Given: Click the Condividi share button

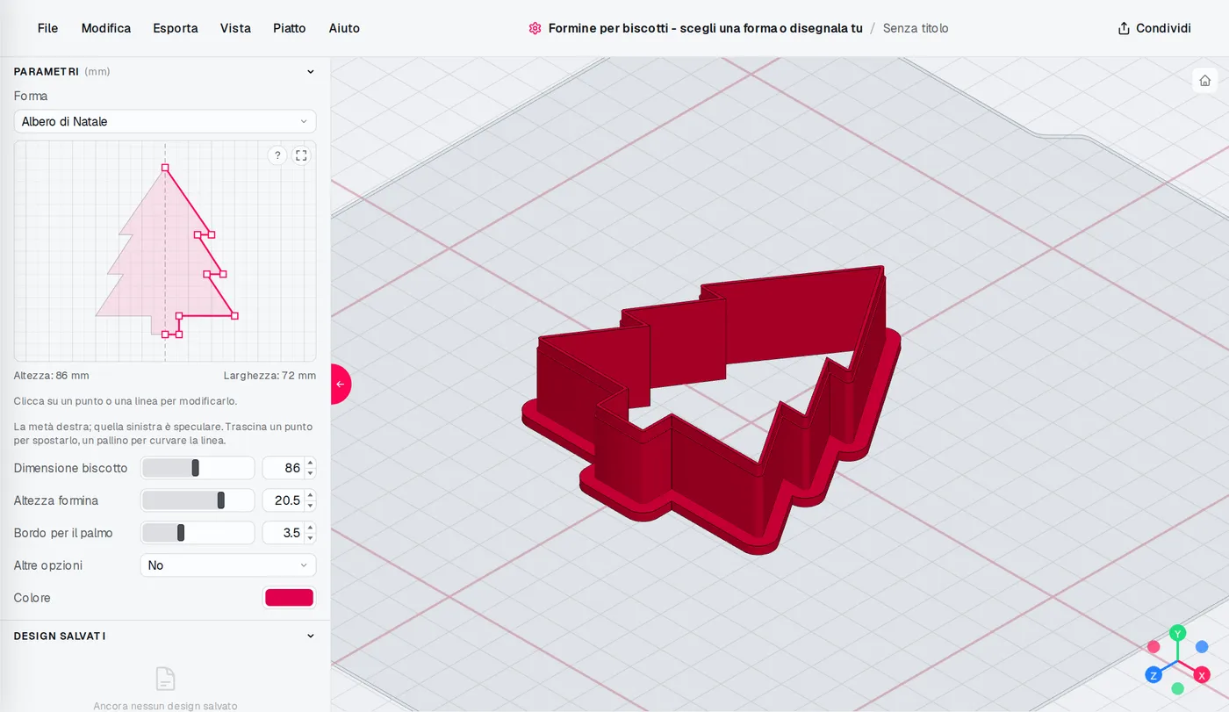Looking at the screenshot, I should coord(1154,28).
